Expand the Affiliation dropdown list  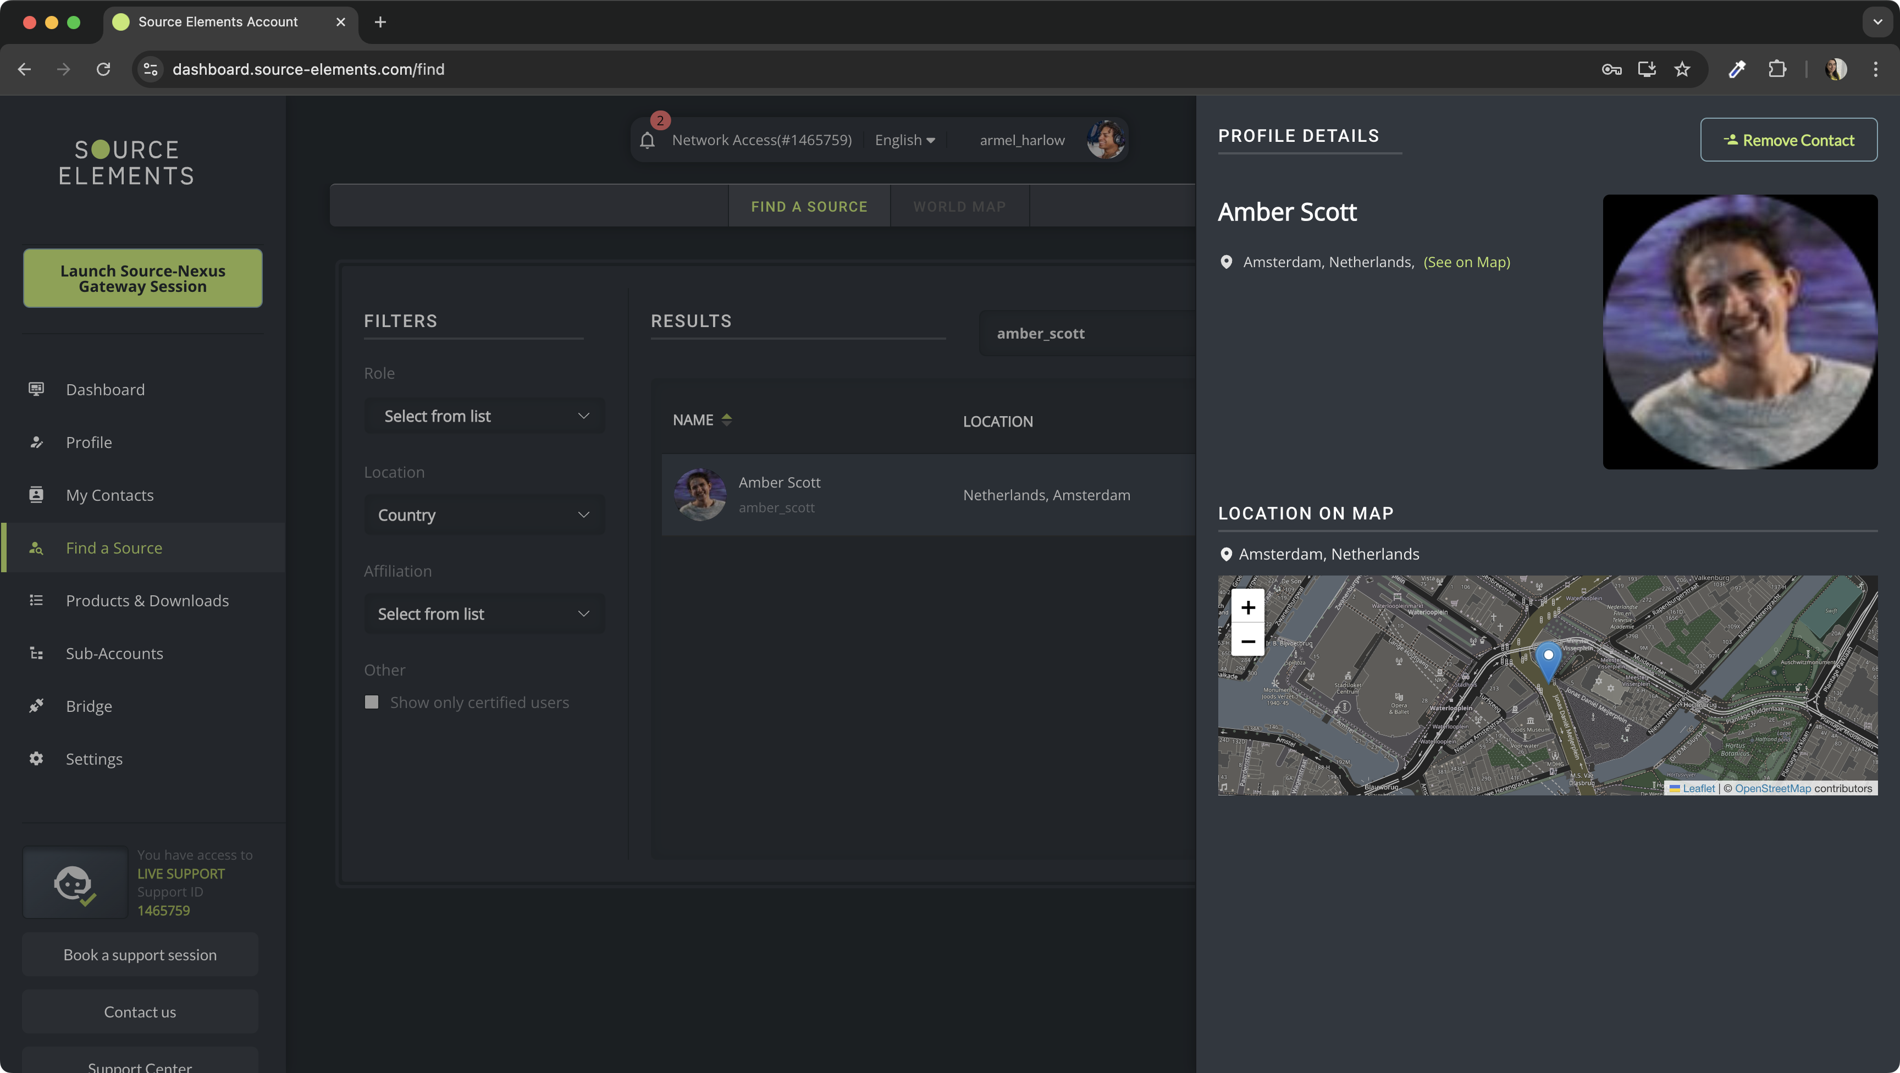[x=484, y=613]
